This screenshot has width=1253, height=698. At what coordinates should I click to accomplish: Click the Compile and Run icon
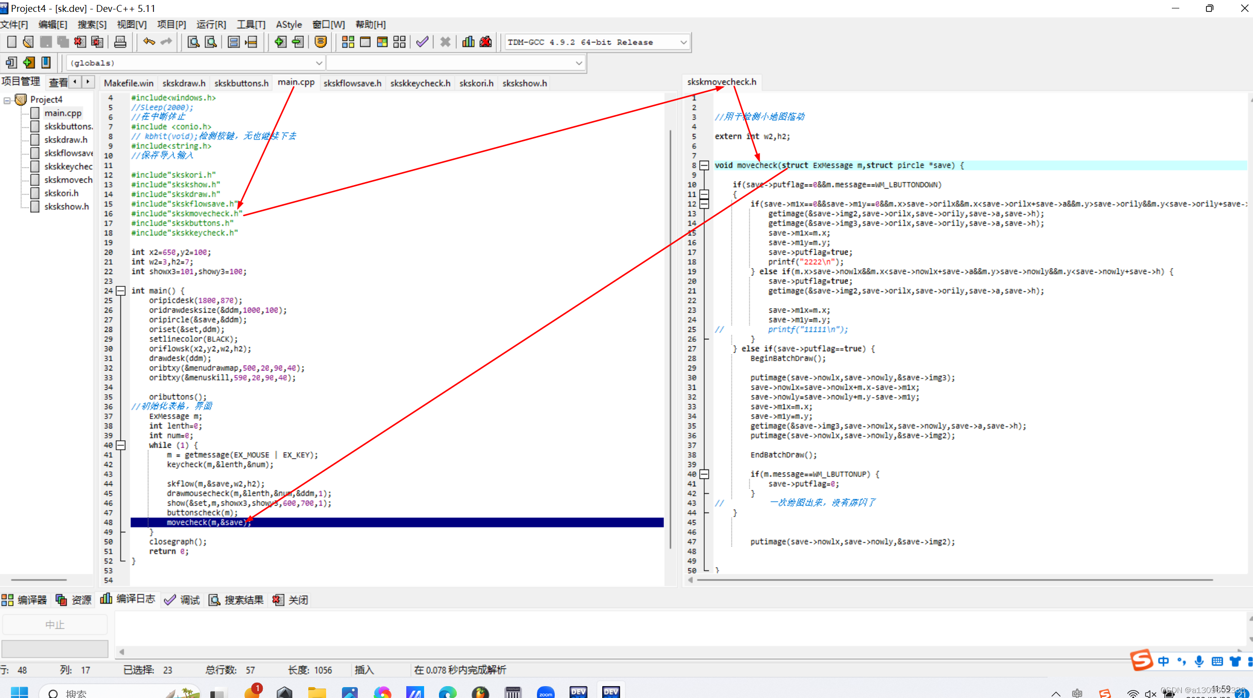[x=382, y=42]
